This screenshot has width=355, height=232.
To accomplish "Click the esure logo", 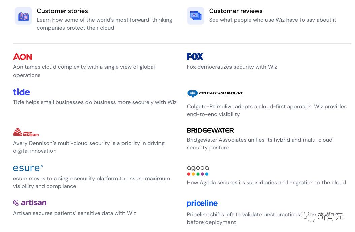I will tap(28, 168).
